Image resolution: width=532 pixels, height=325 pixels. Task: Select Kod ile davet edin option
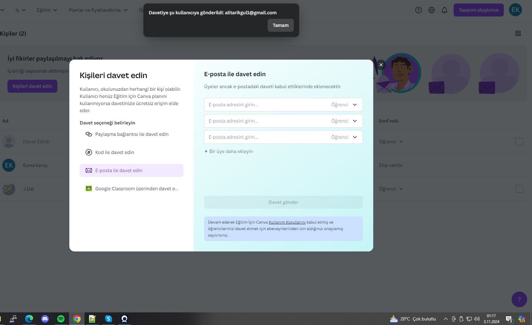(x=132, y=152)
